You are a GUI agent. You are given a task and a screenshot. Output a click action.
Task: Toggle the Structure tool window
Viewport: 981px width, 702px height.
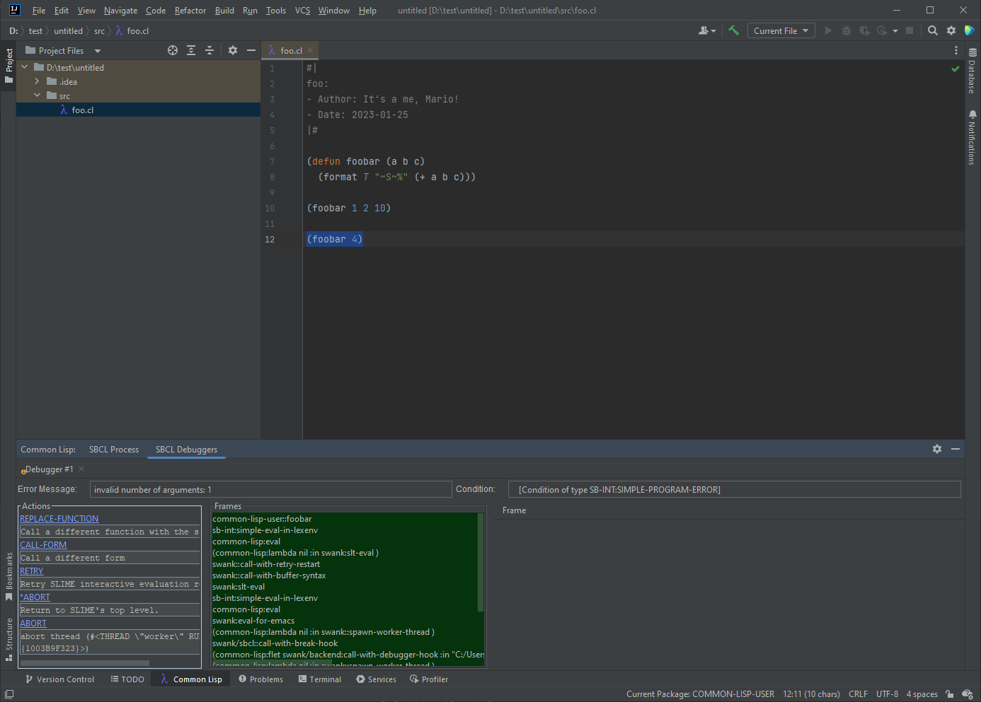[8, 638]
